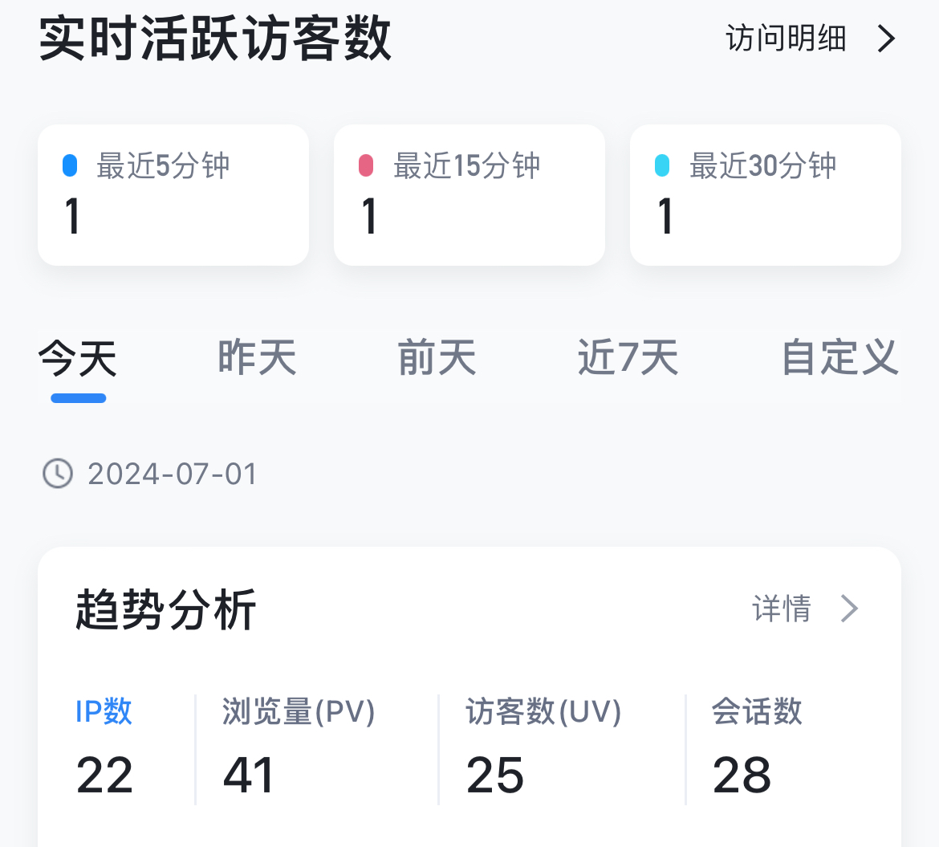Switch to the 昨天 tab
939x847 pixels.
pyautogui.click(x=257, y=358)
